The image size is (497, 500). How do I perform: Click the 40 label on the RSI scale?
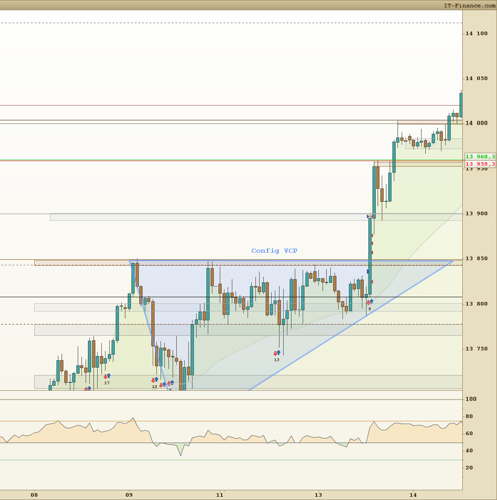point(469,451)
